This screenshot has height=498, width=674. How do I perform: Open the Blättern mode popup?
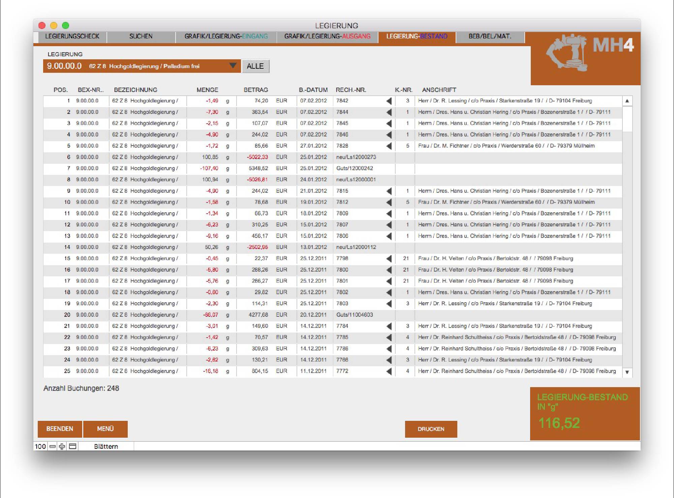coord(106,446)
